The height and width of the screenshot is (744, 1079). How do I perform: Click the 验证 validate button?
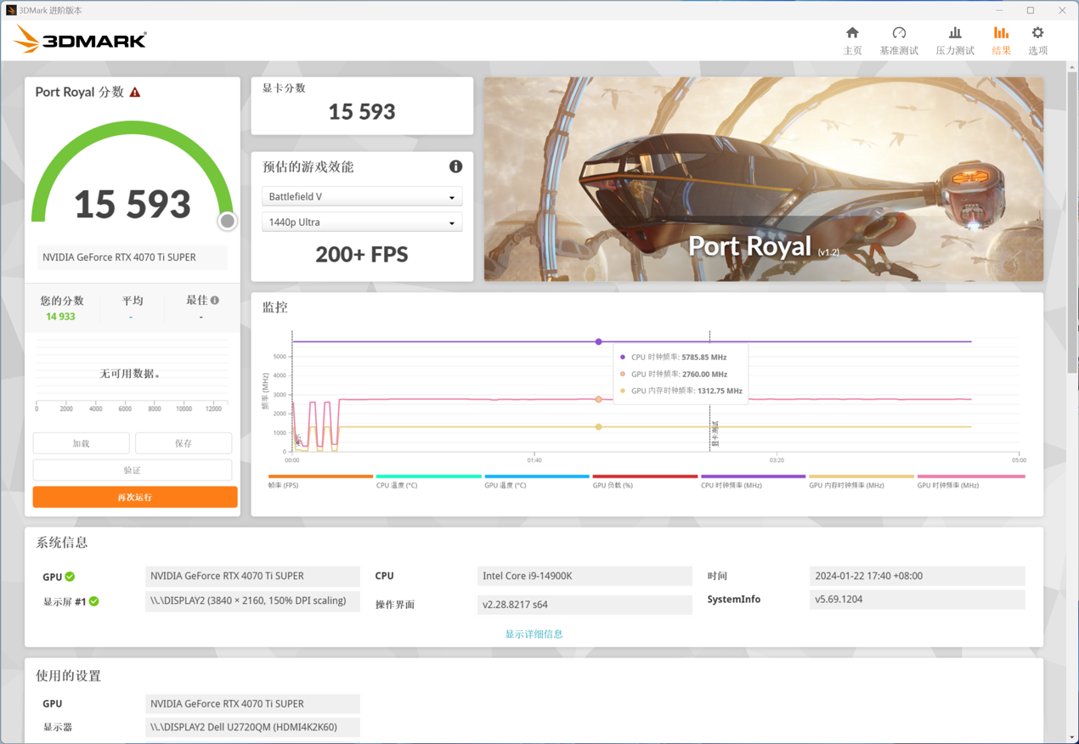pos(133,470)
